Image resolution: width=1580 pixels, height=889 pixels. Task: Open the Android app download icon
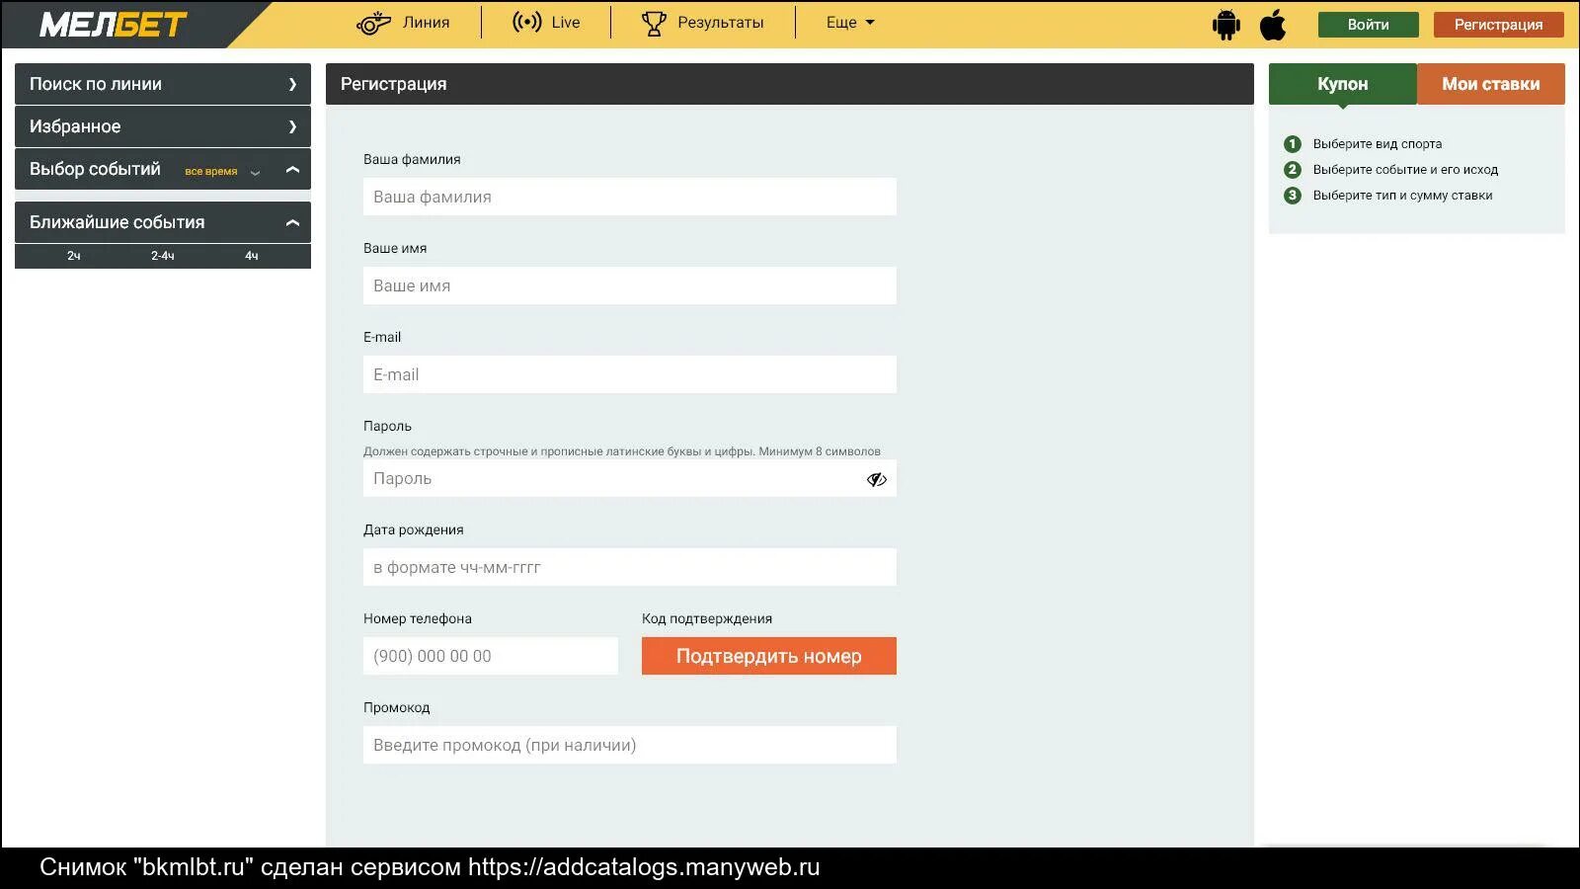tap(1225, 24)
